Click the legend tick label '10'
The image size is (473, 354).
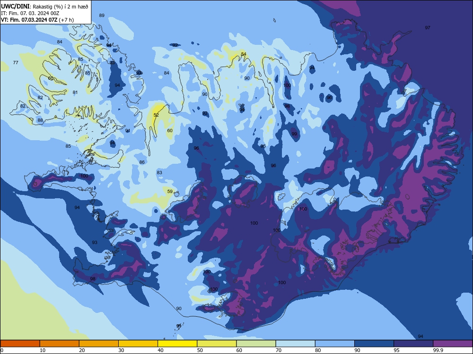click(43, 350)
